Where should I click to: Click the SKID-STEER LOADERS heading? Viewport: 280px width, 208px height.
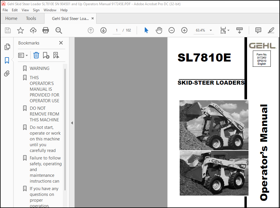click(x=211, y=83)
